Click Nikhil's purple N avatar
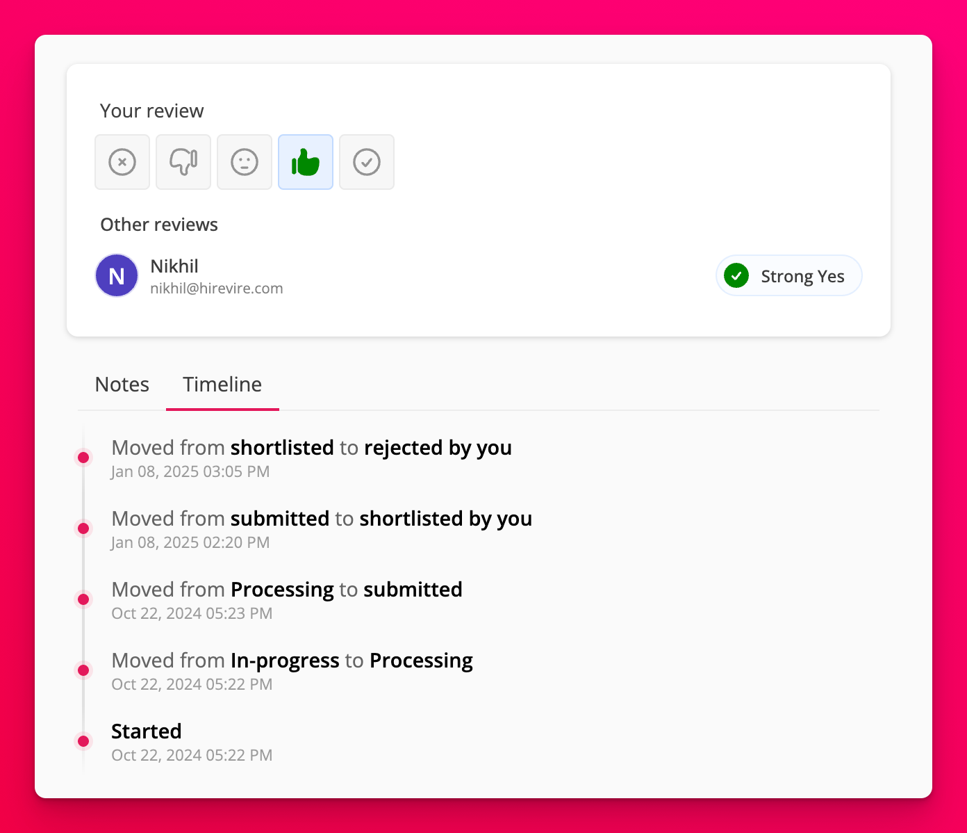Screen dimensions: 967x833 click(117, 276)
